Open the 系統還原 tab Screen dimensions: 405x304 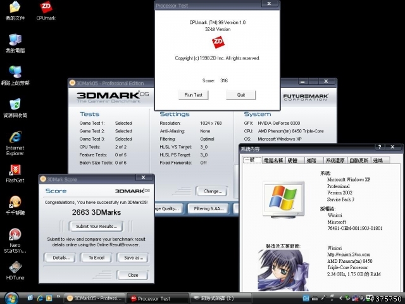click(x=335, y=161)
